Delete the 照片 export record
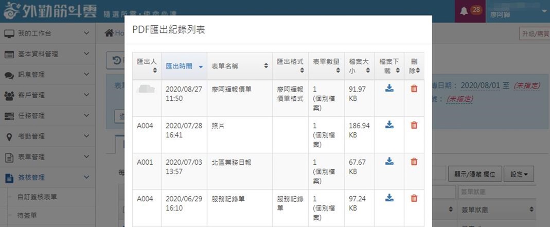This screenshot has width=550, height=227. click(414, 125)
